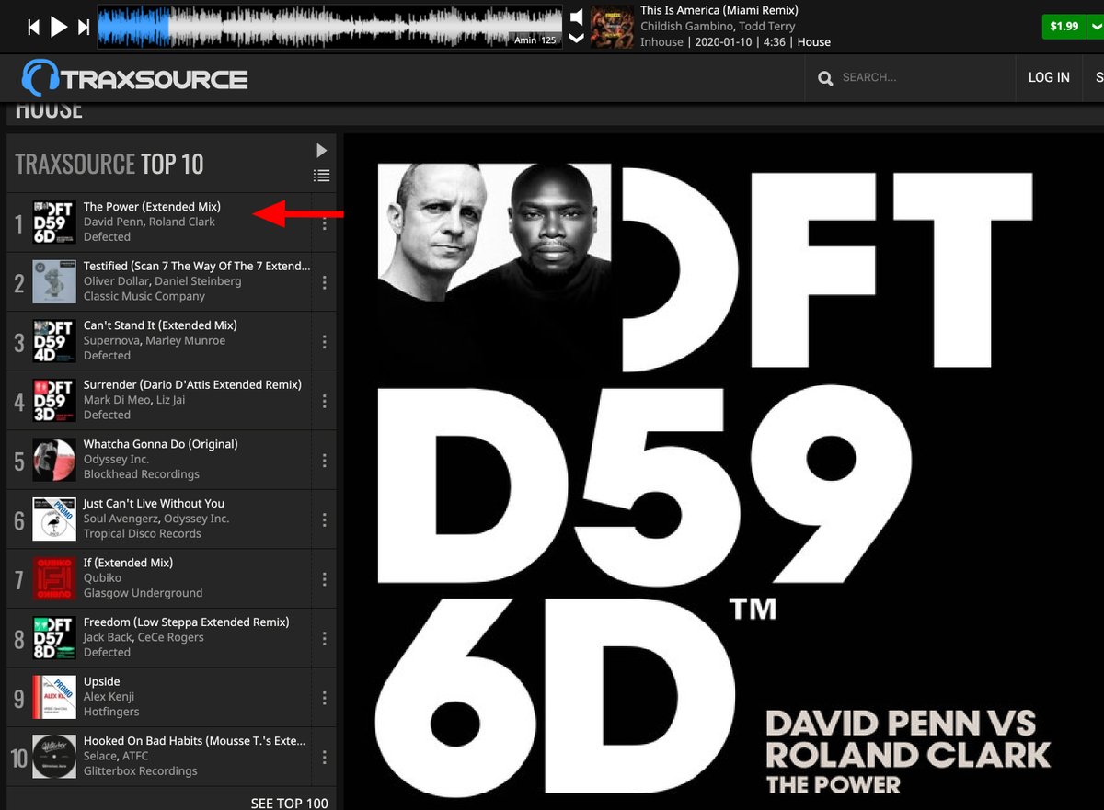Open Inhouse label link in player

(661, 42)
